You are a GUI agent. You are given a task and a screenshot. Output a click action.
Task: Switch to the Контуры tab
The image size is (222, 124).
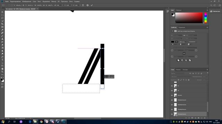(x=185, y=70)
